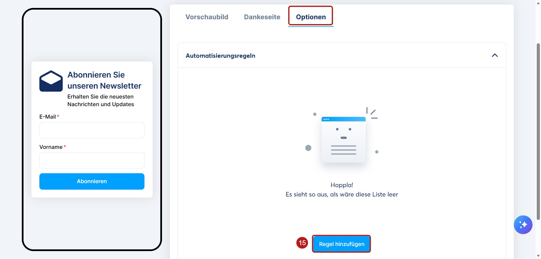Viewport: 541px width, 259px height.
Task: Open the Dankeseite tab
Action: click(262, 17)
